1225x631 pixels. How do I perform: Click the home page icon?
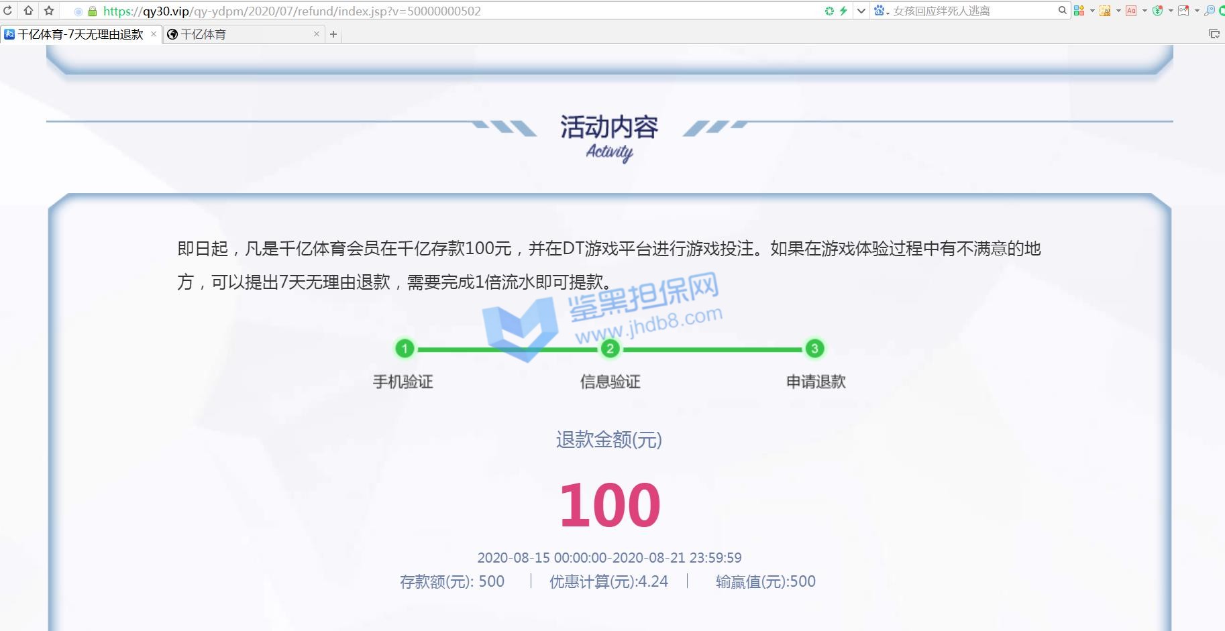[x=28, y=11]
